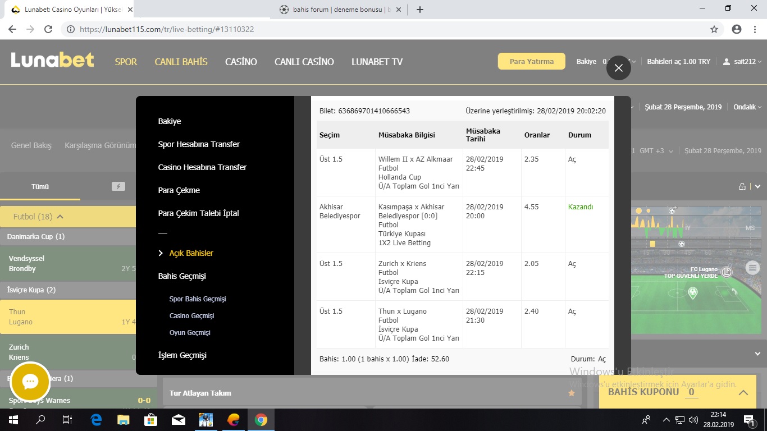Open the LUNABET TV navigation tab
The width and height of the screenshot is (767, 431).
[377, 62]
